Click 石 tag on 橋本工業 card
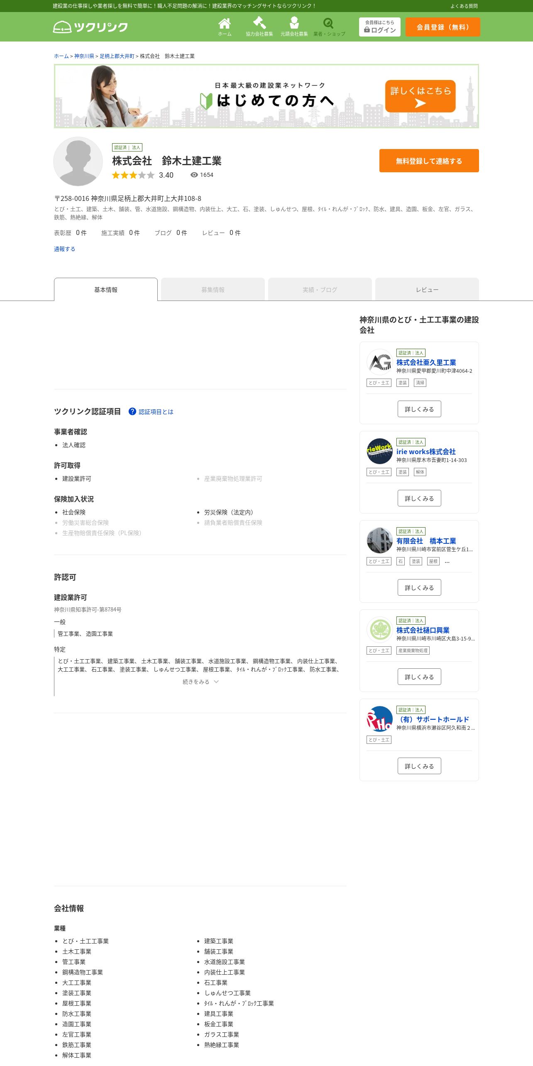Screen dimensions: 533x1066 (x=401, y=561)
